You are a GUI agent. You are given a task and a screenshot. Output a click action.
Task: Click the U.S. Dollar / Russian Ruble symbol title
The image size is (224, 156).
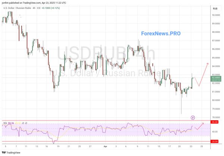pyautogui.click(x=17, y=8)
